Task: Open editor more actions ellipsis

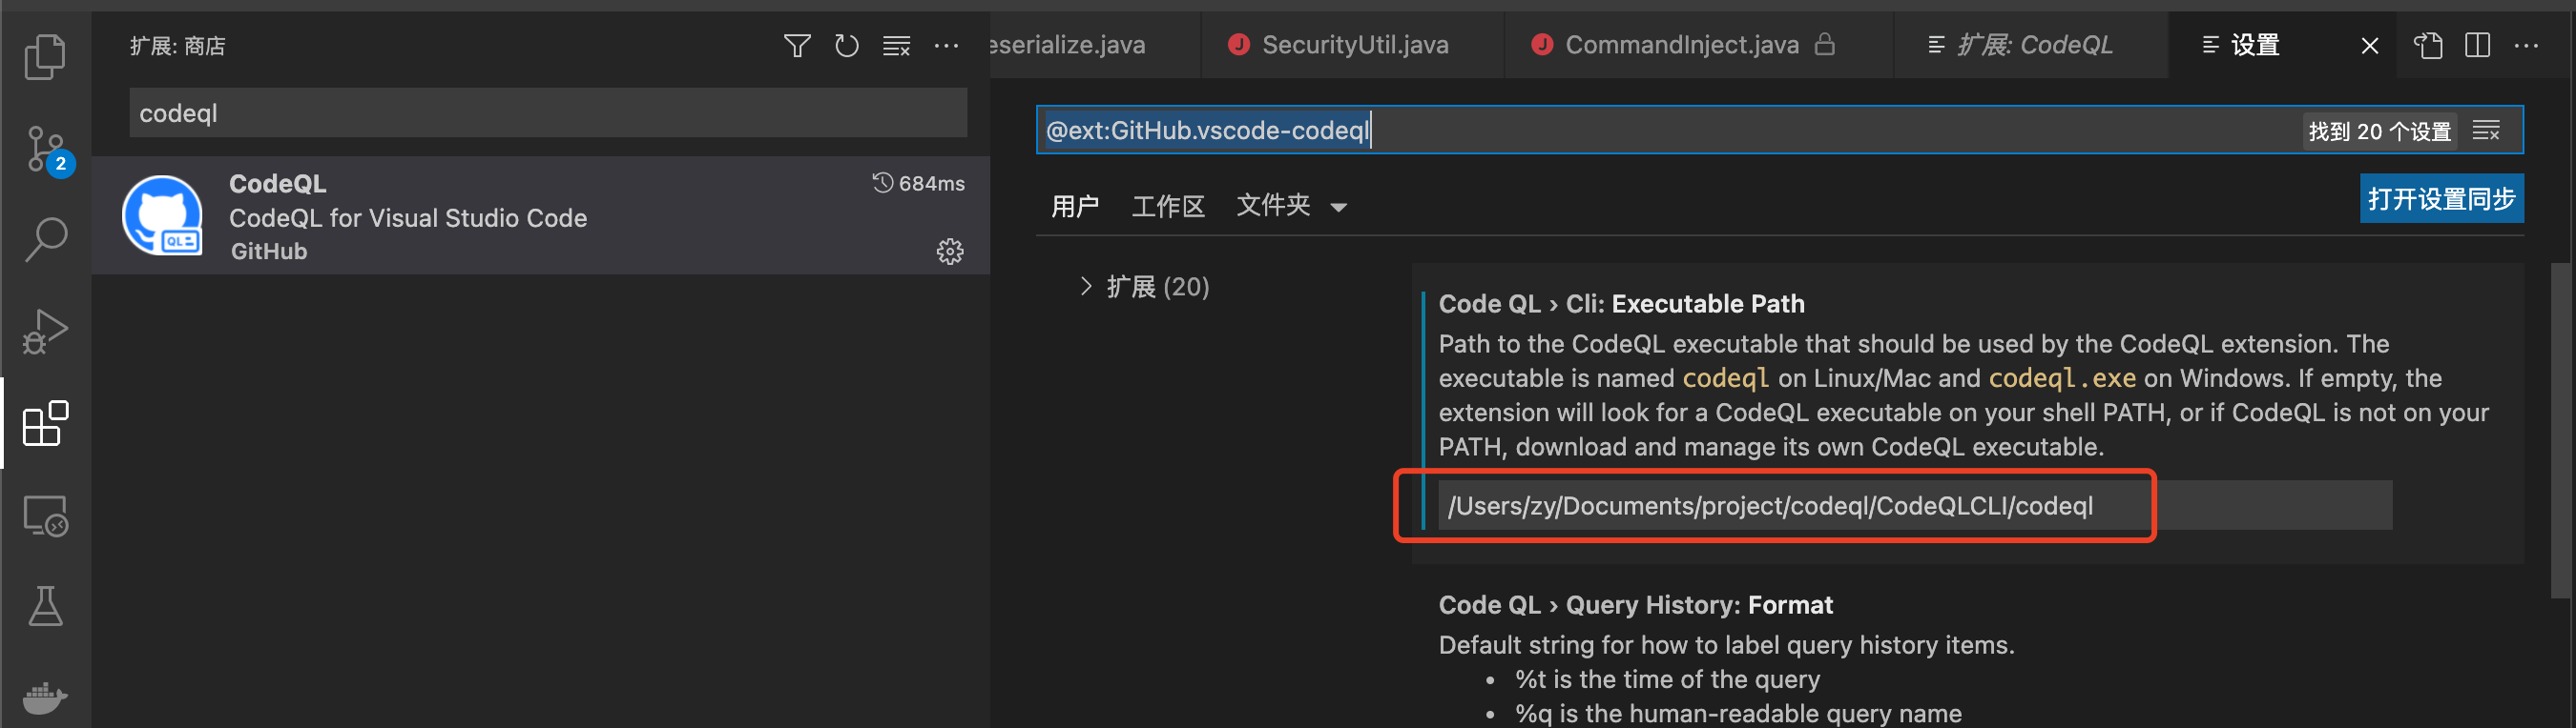Action: pos(2526,46)
